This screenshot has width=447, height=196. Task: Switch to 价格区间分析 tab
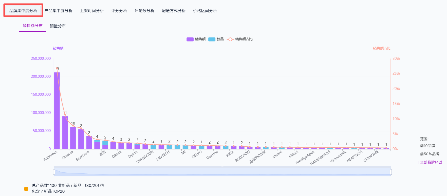pos(205,11)
